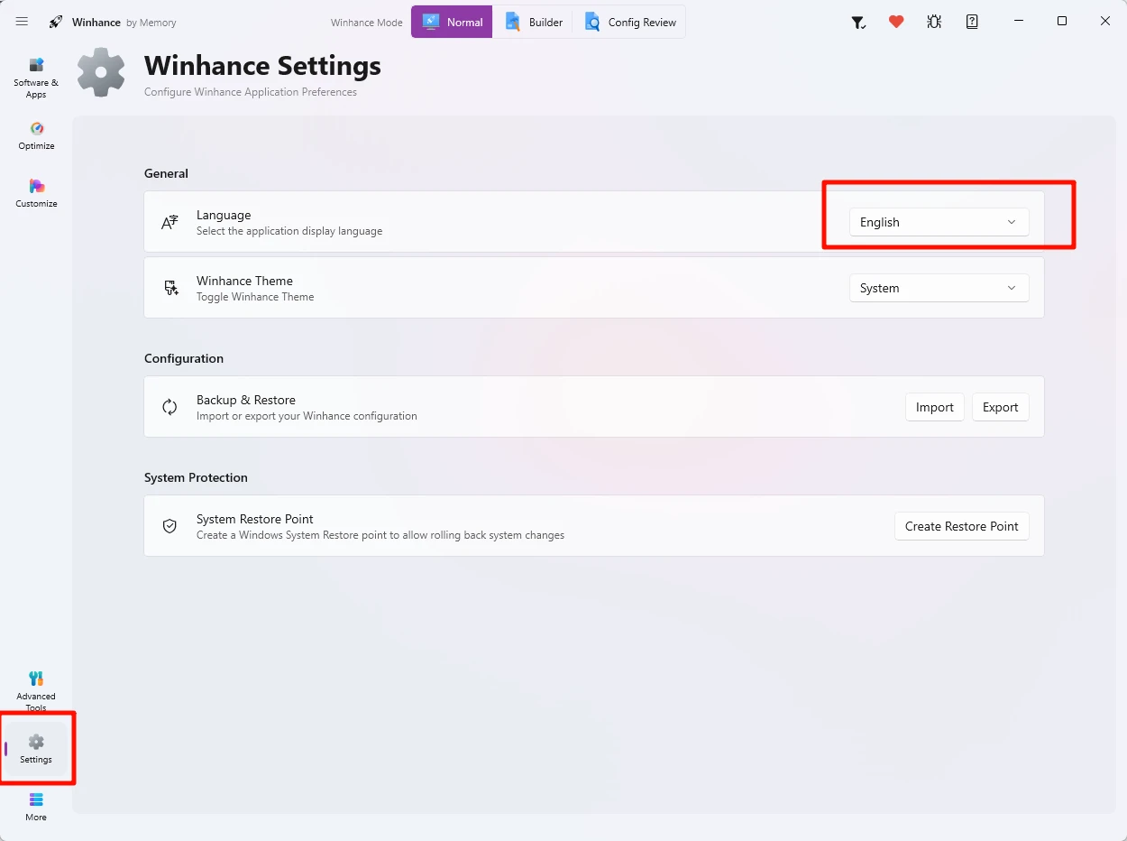
Task: Open the More sidebar item
Action: point(36,807)
